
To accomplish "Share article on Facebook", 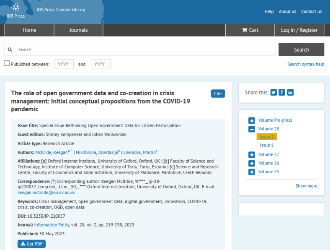I will [x=282, y=92].
